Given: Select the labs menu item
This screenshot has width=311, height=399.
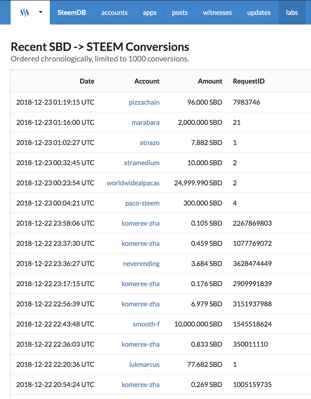Looking at the screenshot, I should click(x=292, y=12).
